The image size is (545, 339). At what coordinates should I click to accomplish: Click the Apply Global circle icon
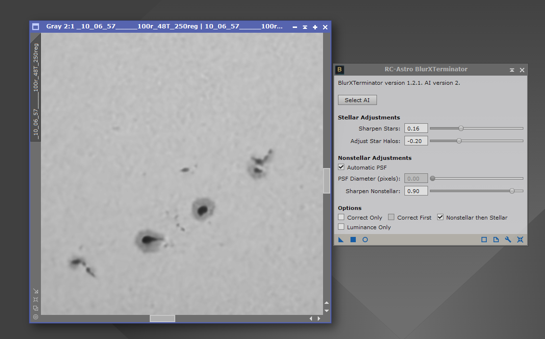click(x=365, y=240)
